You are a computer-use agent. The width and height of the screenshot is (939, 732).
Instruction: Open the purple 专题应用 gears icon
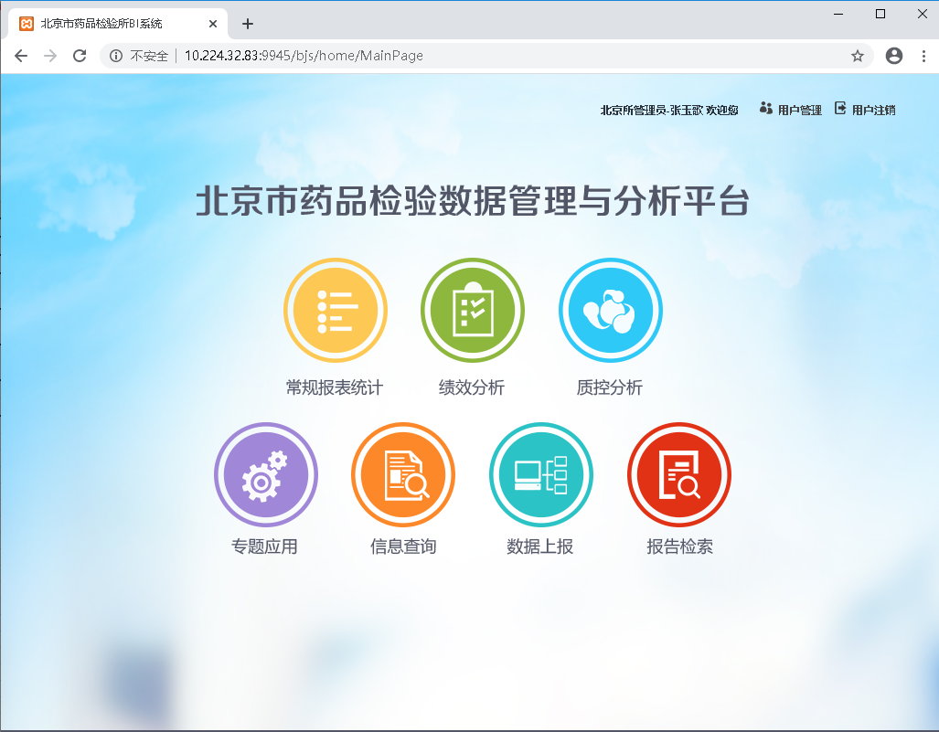click(265, 474)
